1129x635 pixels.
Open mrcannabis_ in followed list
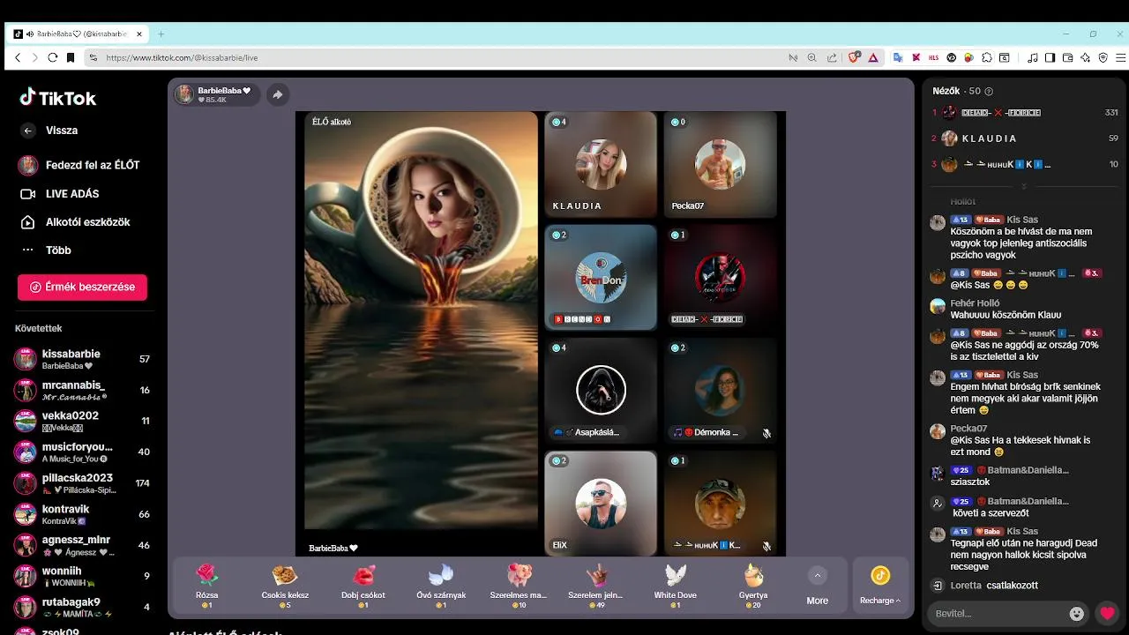82,390
